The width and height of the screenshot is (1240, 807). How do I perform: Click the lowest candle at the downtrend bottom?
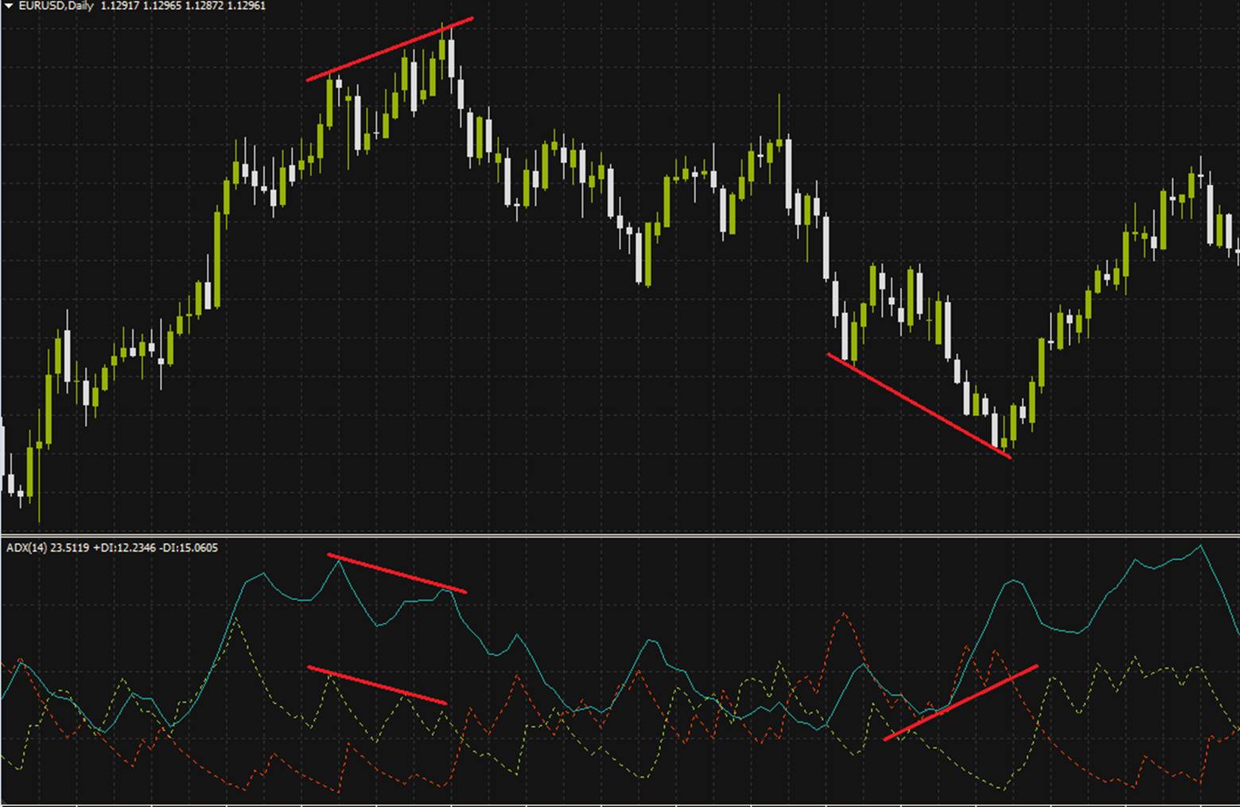point(995,429)
